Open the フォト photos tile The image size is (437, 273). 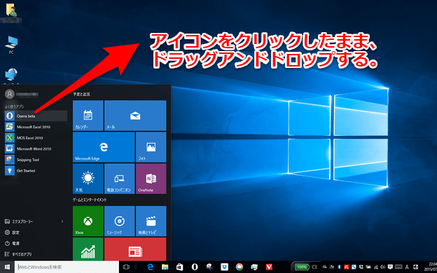point(151,147)
